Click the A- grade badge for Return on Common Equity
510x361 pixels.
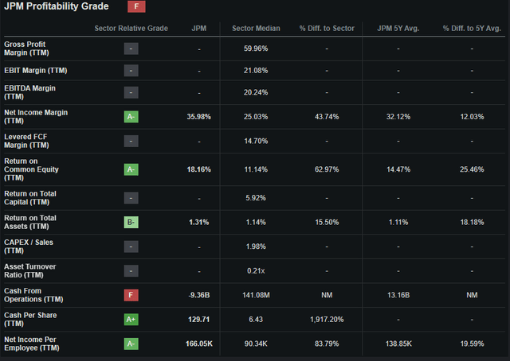pos(131,169)
